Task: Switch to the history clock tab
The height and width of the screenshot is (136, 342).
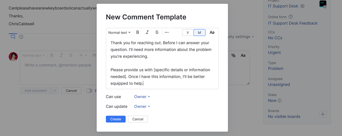Action: pos(21,37)
